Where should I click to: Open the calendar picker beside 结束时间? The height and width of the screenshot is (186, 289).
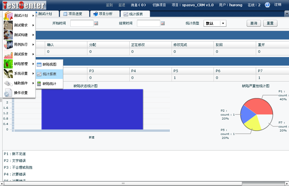click(x=163, y=23)
